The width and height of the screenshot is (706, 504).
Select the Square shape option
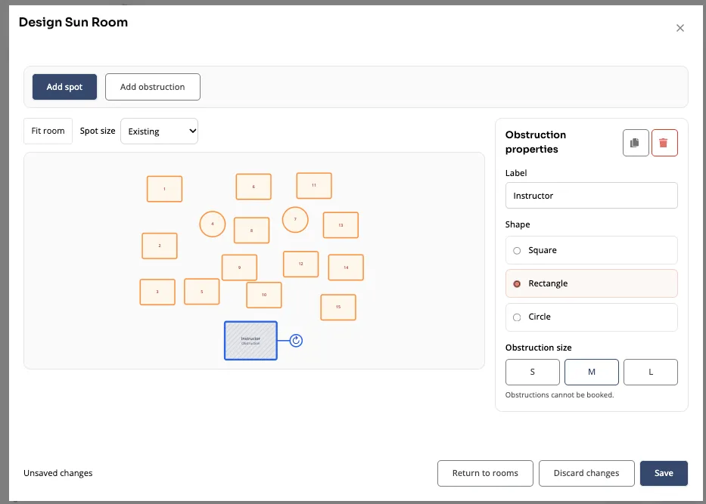click(591, 250)
